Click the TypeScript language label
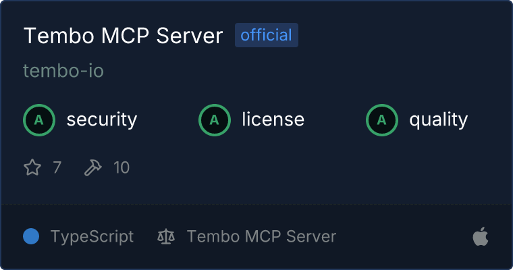The width and height of the screenshot is (513, 270). tap(92, 237)
